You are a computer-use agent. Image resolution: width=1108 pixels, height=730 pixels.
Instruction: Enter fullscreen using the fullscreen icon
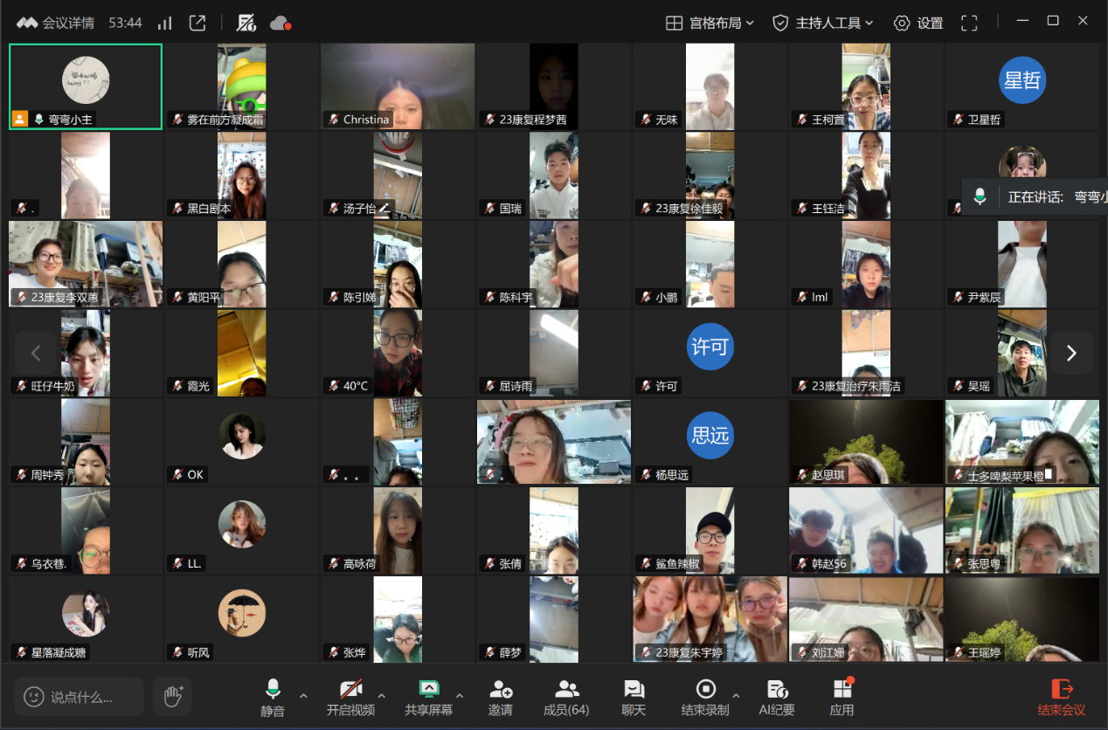tap(969, 23)
